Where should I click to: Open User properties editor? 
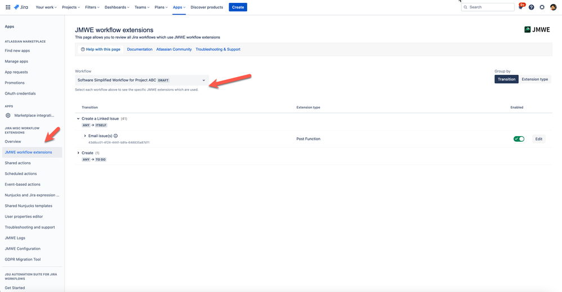pyautogui.click(x=24, y=217)
